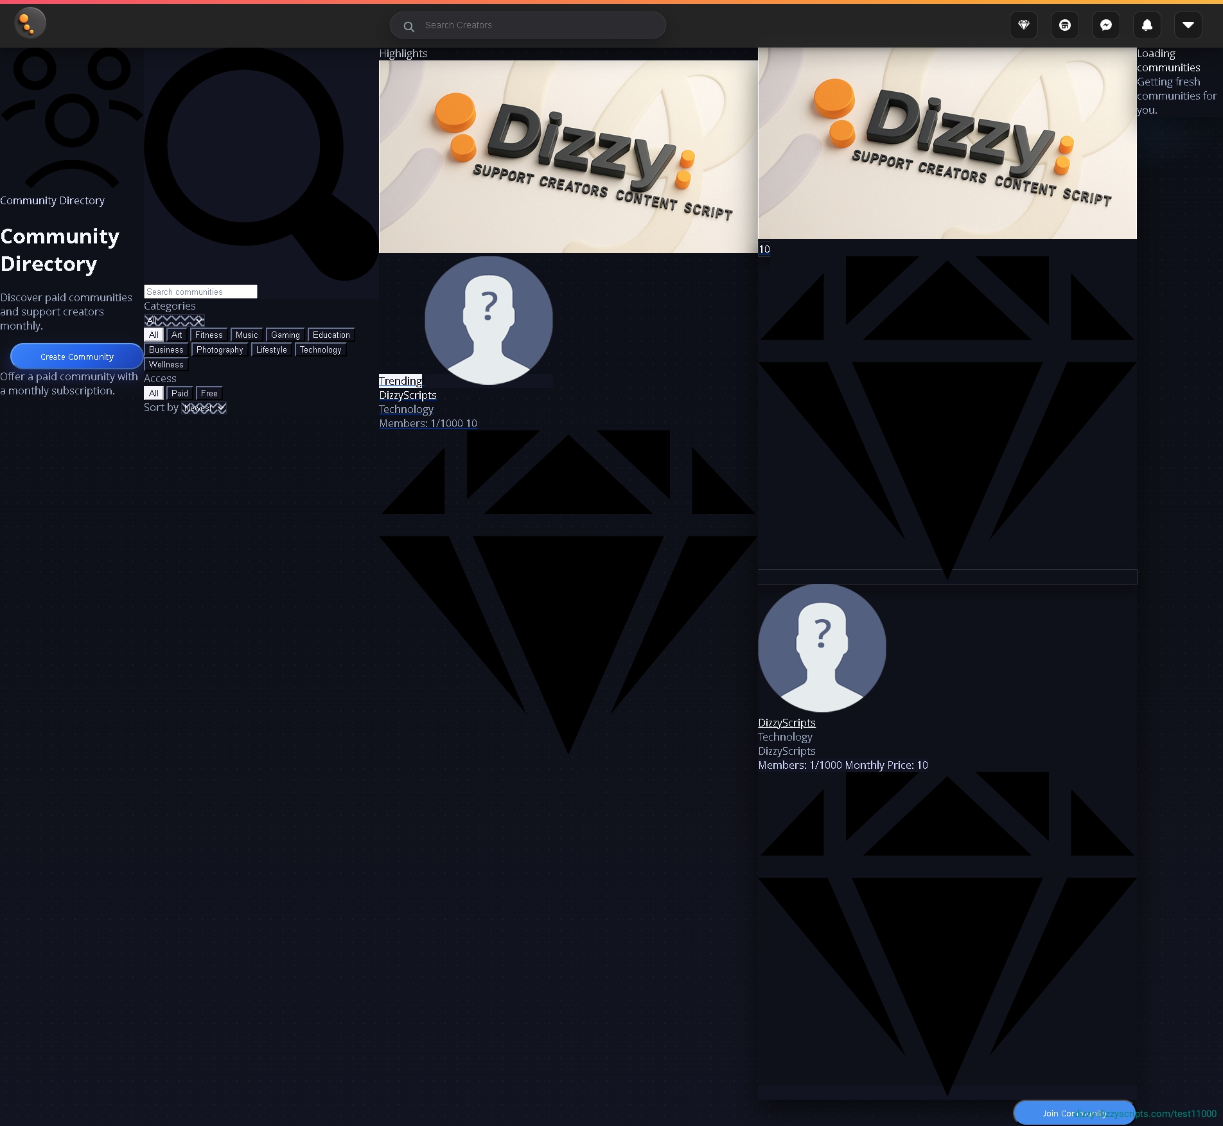Toggle the Free access filter

[209, 393]
